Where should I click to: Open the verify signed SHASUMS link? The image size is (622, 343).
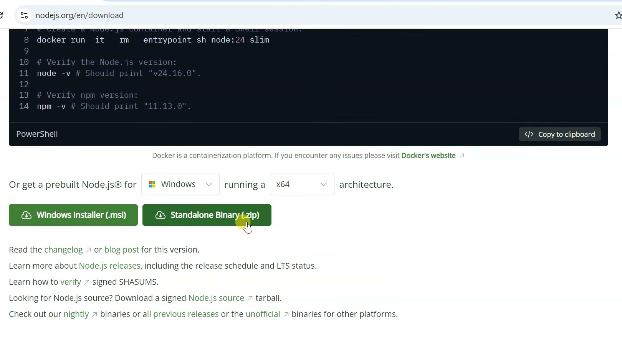tap(71, 282)
